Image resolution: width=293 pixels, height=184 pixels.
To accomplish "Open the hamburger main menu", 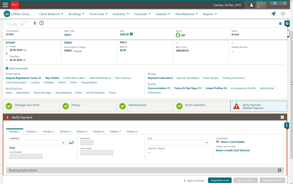I will (x=5, y=5).
